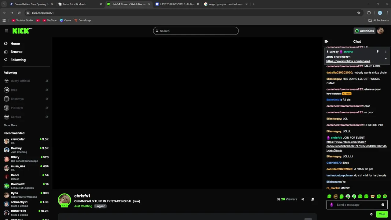
Task: Open recommended channel ROSHTEIN
Action: click(26, 213)
